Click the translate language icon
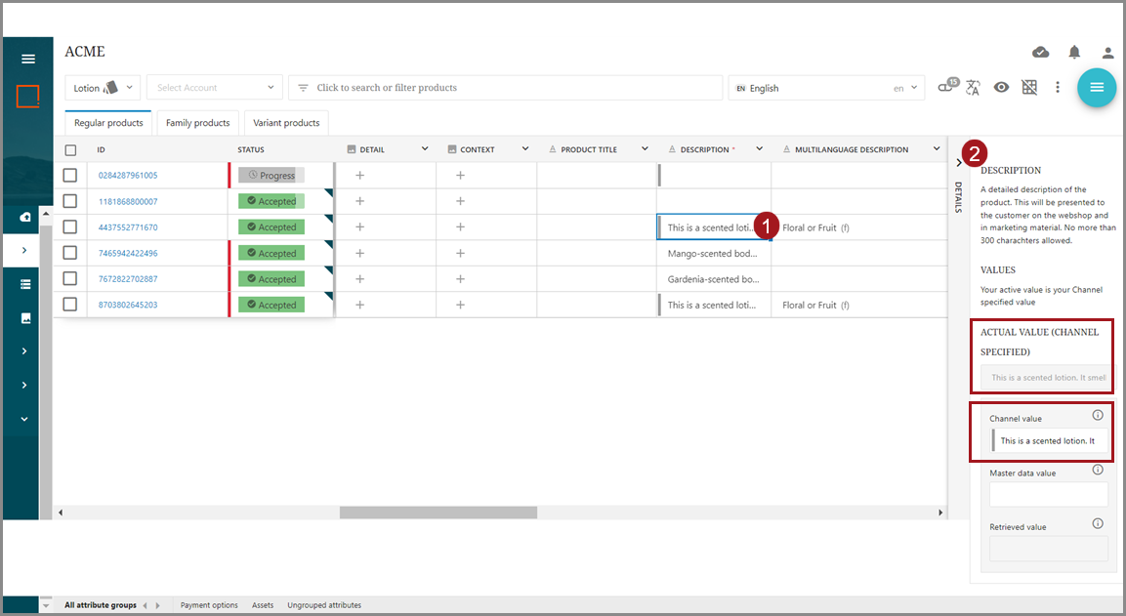The height and width of the screenshot is (616, 1126). [973, 88]
